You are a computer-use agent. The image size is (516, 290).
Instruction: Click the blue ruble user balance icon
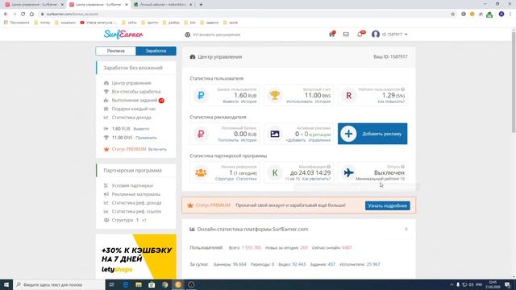pos(201,95)
